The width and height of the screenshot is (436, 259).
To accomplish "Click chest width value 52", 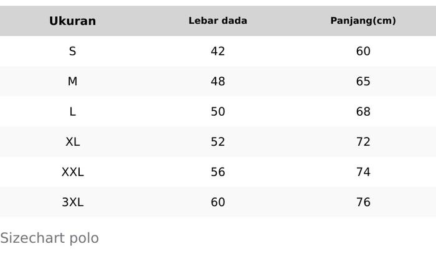I will click(x=217, y=142).
